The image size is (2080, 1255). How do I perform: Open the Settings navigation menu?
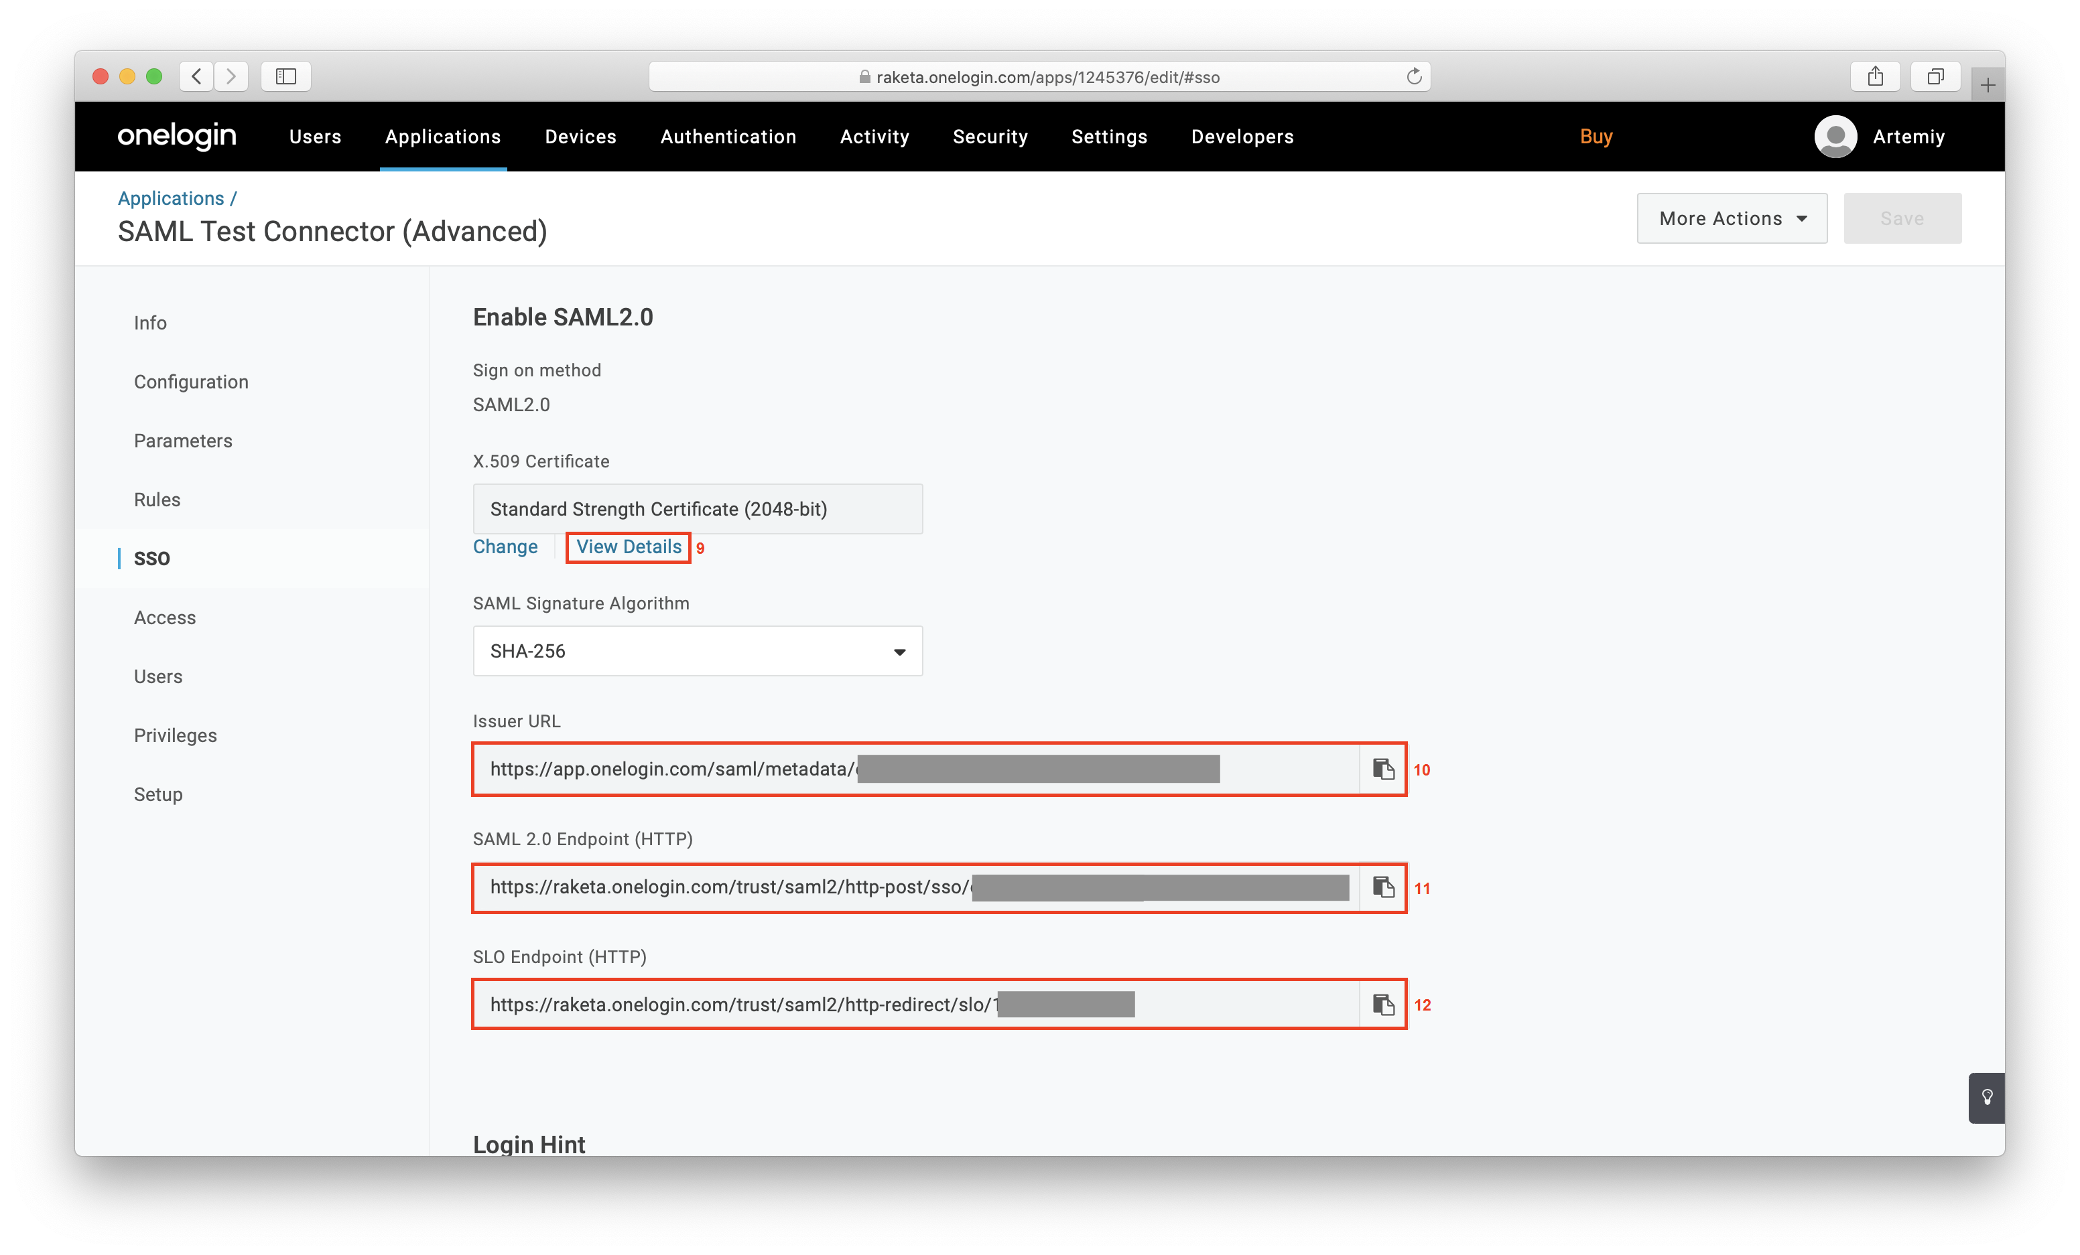click(1108, 137)
